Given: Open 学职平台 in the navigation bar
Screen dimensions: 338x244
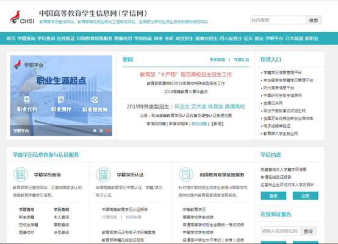Looking at the screenshot, I should click(275, 38).
